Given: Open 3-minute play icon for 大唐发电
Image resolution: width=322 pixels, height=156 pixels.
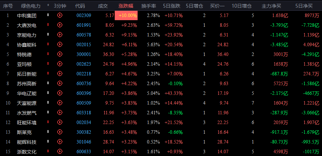Looking at the screenshot, I should (60, 25).
